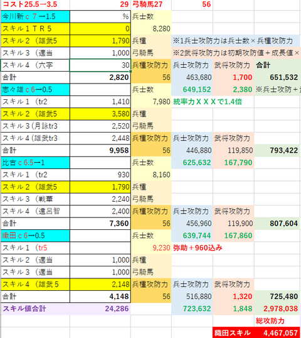The height and width of the screenshot is (338, 301).
Task: Click the red 織田スキル cell
Action: [x=233, y=332]
